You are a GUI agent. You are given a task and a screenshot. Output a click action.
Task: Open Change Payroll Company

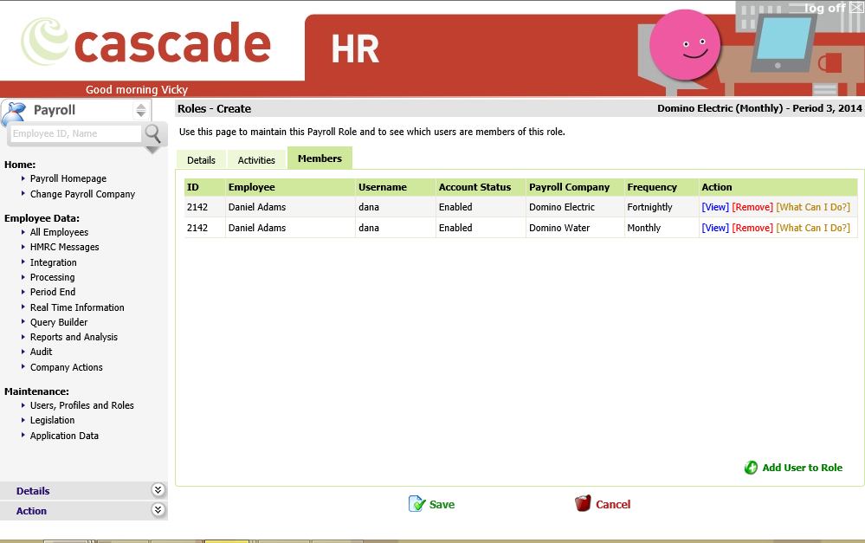[x=83, y=194]
